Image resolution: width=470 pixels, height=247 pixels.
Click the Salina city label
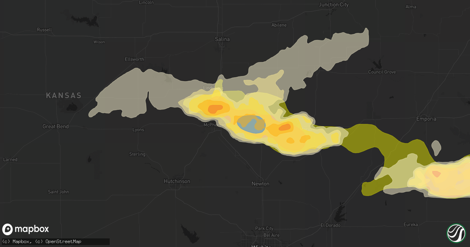[x=222, y=39]
